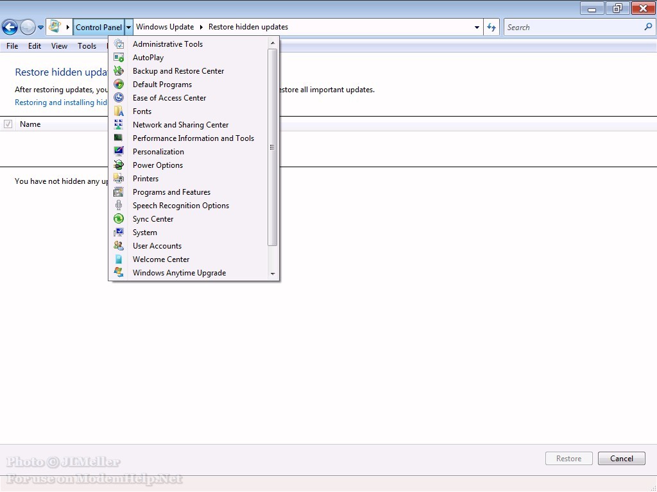
Task: Click the Windows Update breadcrumb
Action: click(x=165, y=27)
